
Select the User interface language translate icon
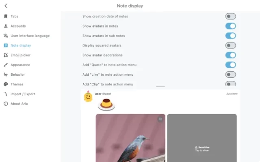(6, 36)
